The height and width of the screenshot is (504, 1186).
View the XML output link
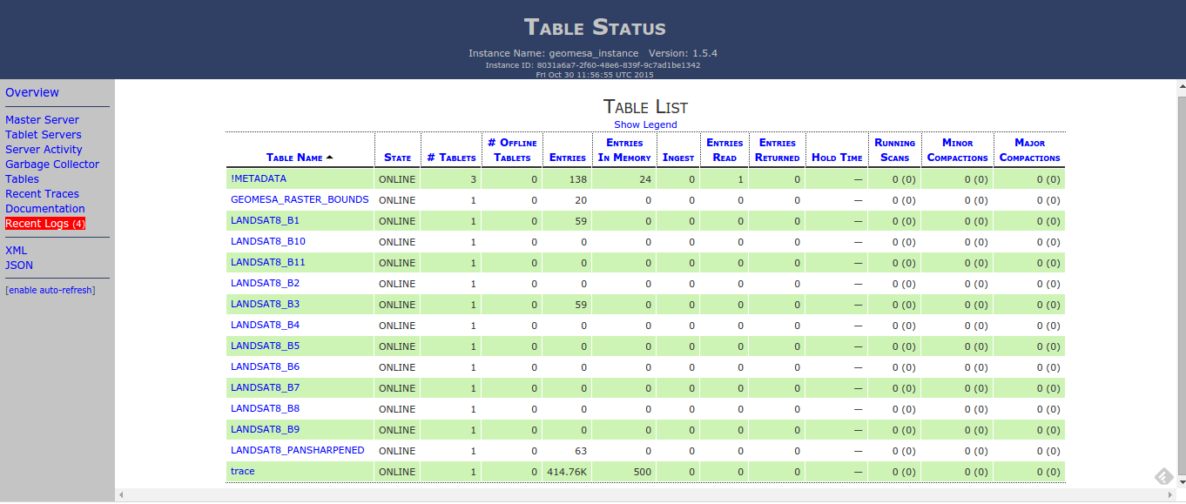(16, 251)
